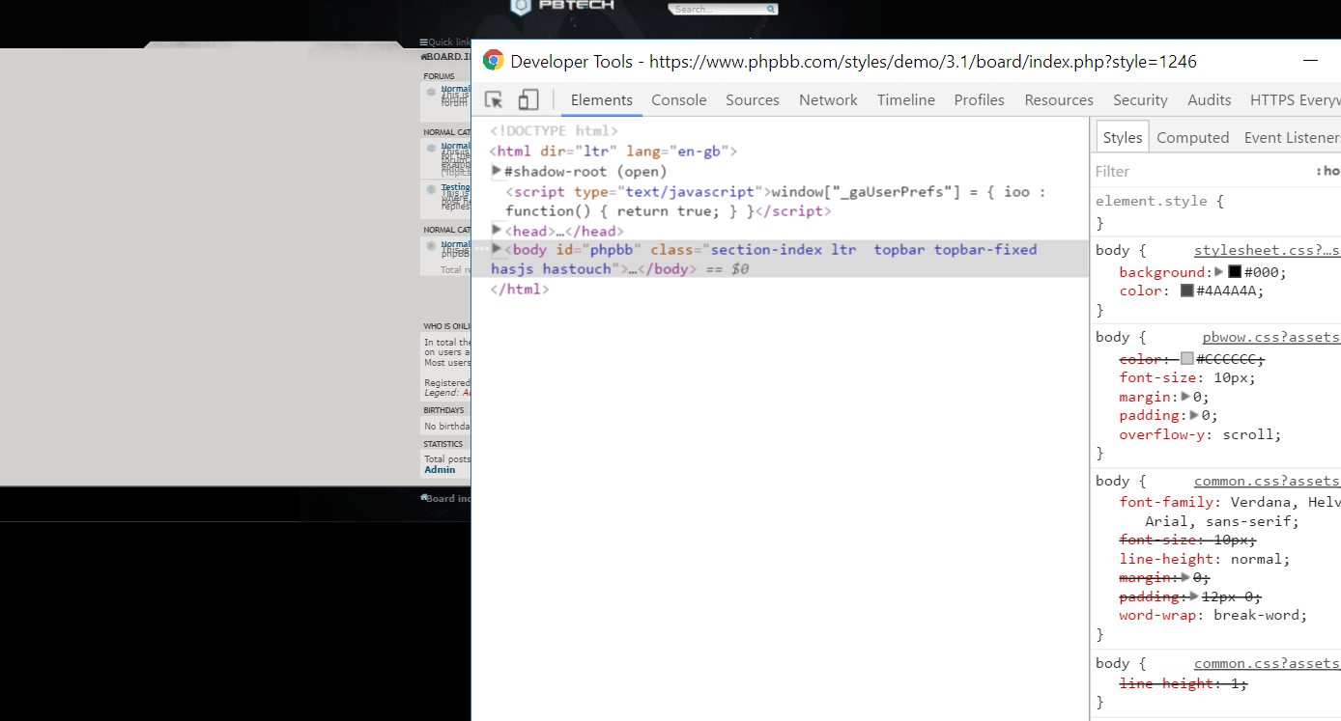
Task: Click the black #000 background color swatch
Action: pyautogui.click(x=1235, y=272)
